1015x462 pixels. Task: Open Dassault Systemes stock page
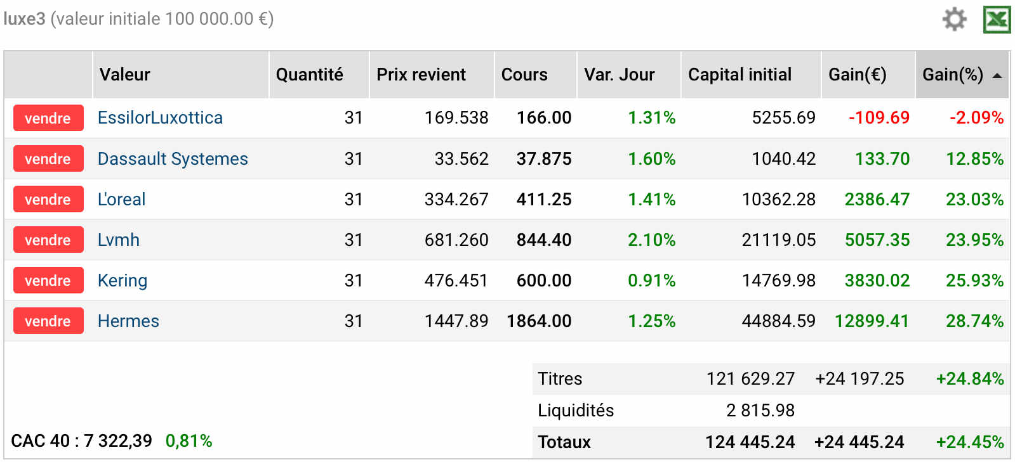(x=173, y=158)
